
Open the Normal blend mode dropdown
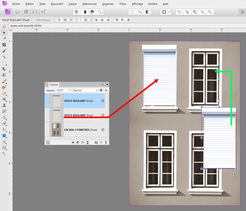point(86,90)
